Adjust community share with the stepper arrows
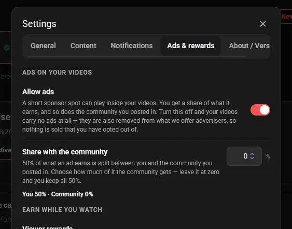 252,156
